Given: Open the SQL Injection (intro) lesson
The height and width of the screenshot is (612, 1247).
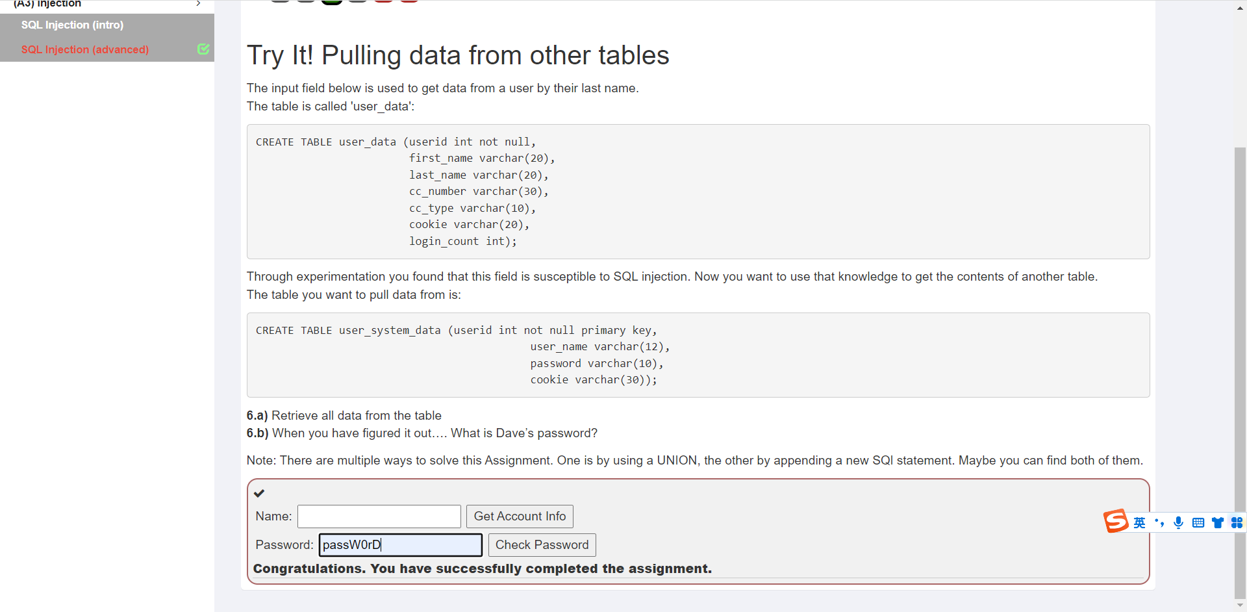Looking at the screenshot, I should pos(72,25).
